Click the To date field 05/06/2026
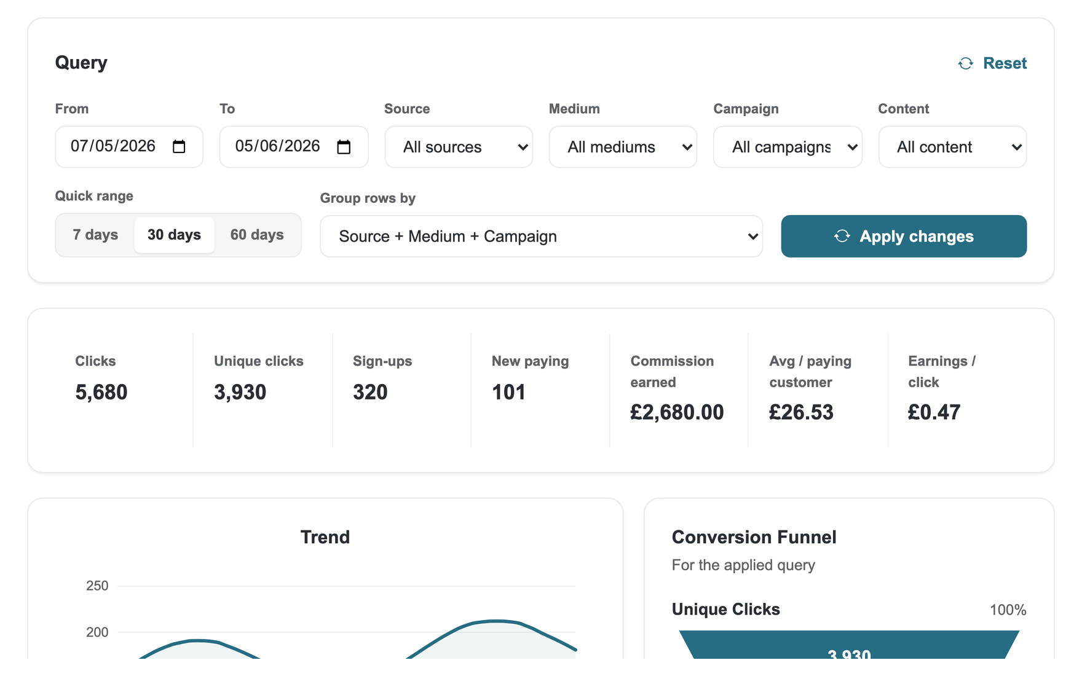Viewport: 1082px width, 676px height. pos(294,147)
